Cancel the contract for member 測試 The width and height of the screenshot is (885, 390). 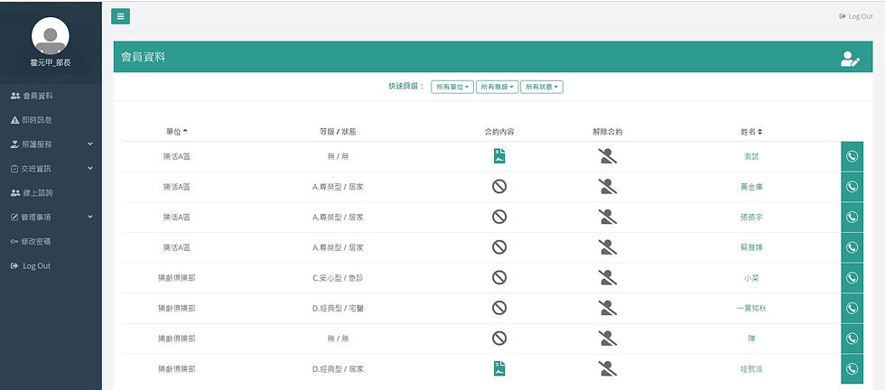coord(607,156)
